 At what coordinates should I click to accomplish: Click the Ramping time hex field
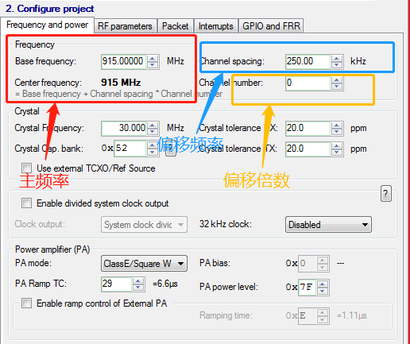[x=307, y=315]
